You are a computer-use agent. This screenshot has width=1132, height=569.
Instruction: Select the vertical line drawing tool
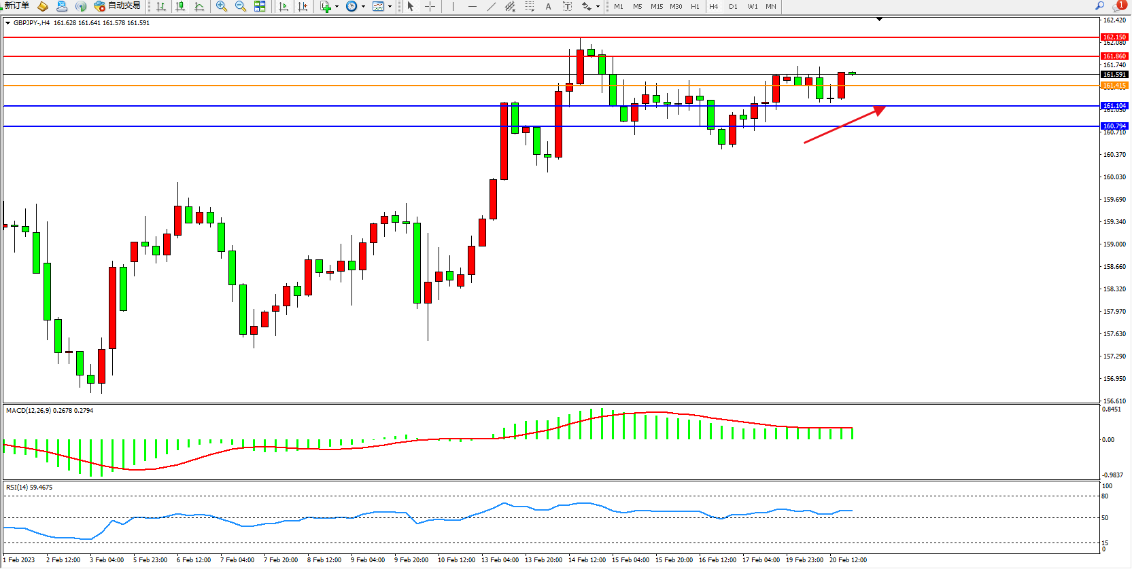coord(453,6)
